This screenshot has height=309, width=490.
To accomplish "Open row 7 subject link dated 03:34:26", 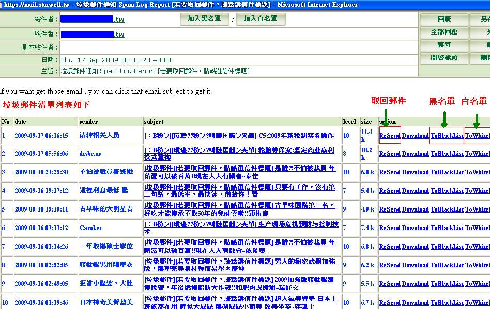I will pyautogui.click(x=240, y=247).
